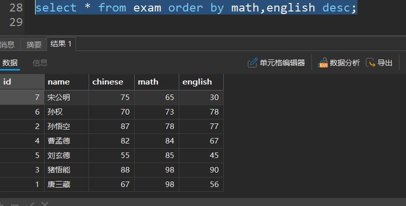Click math score 73 for 孙权
Viewport: 406px width, 206px height.
pyautogui.click(x=157, y=112)
